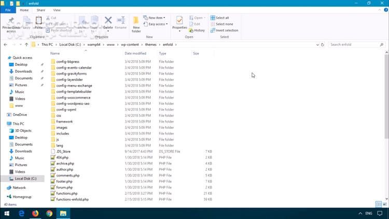Viewport: 389px width, 219px height.
Task: Switch to the View ribbon tab
Action: (57, 10)
